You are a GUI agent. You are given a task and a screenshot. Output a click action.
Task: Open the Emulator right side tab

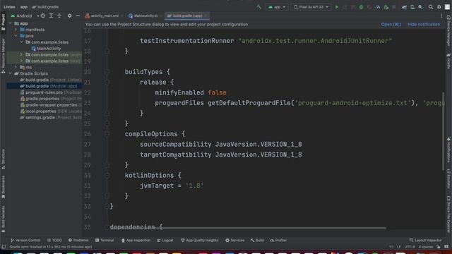pyautogui.click(x=448, y=179)
